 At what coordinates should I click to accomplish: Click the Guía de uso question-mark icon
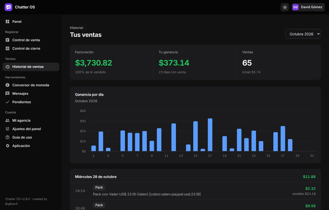pos(7,137)
